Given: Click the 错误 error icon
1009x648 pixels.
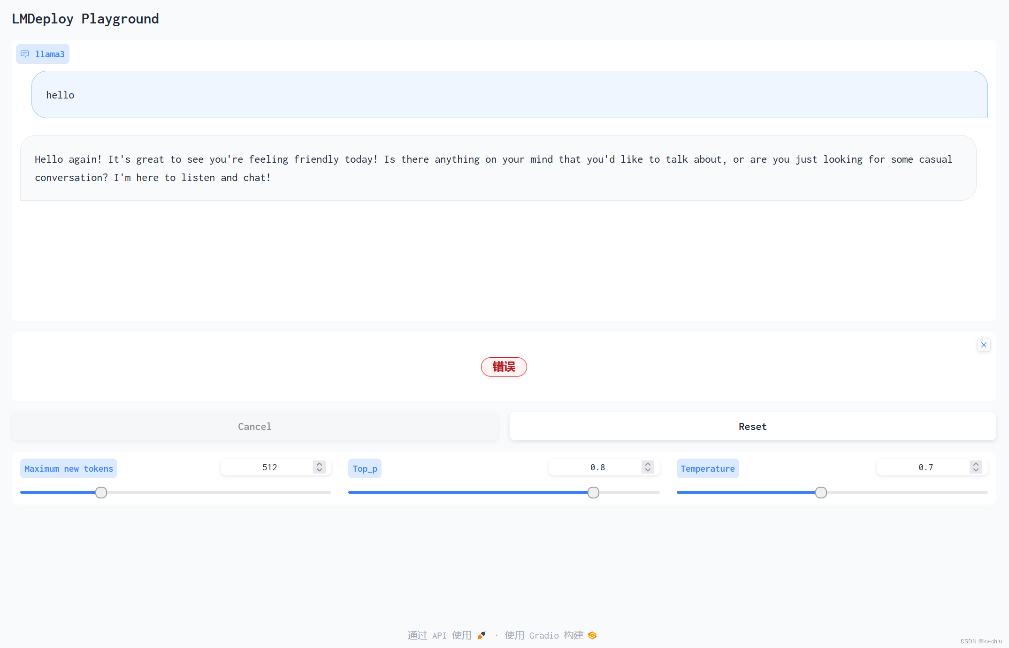Looking at the screenshot, I should click(x=504, y=367).
